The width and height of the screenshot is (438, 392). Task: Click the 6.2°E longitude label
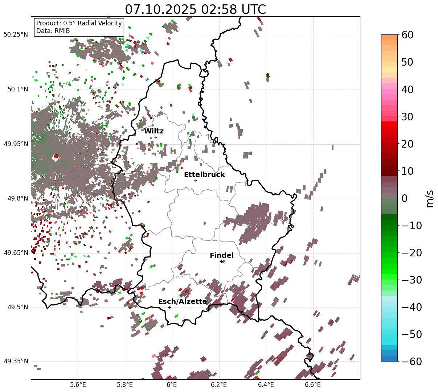(x=219, y=385)
